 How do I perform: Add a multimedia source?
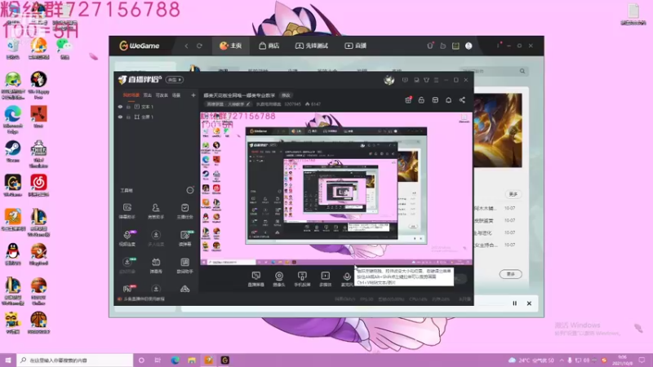point(325,279)
